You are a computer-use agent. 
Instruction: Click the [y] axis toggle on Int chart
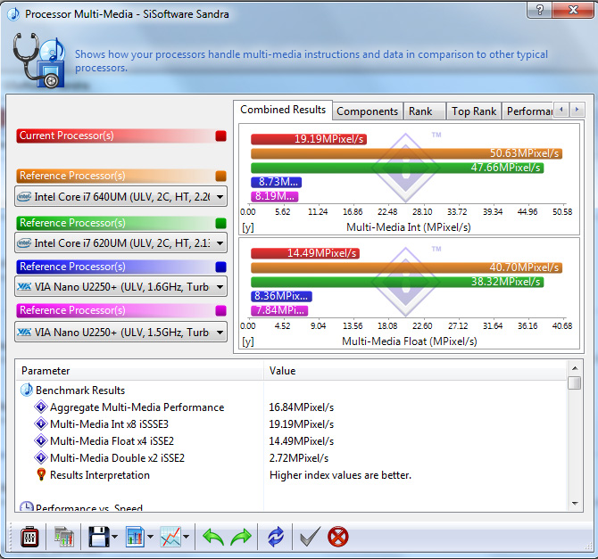coord(248,227)
